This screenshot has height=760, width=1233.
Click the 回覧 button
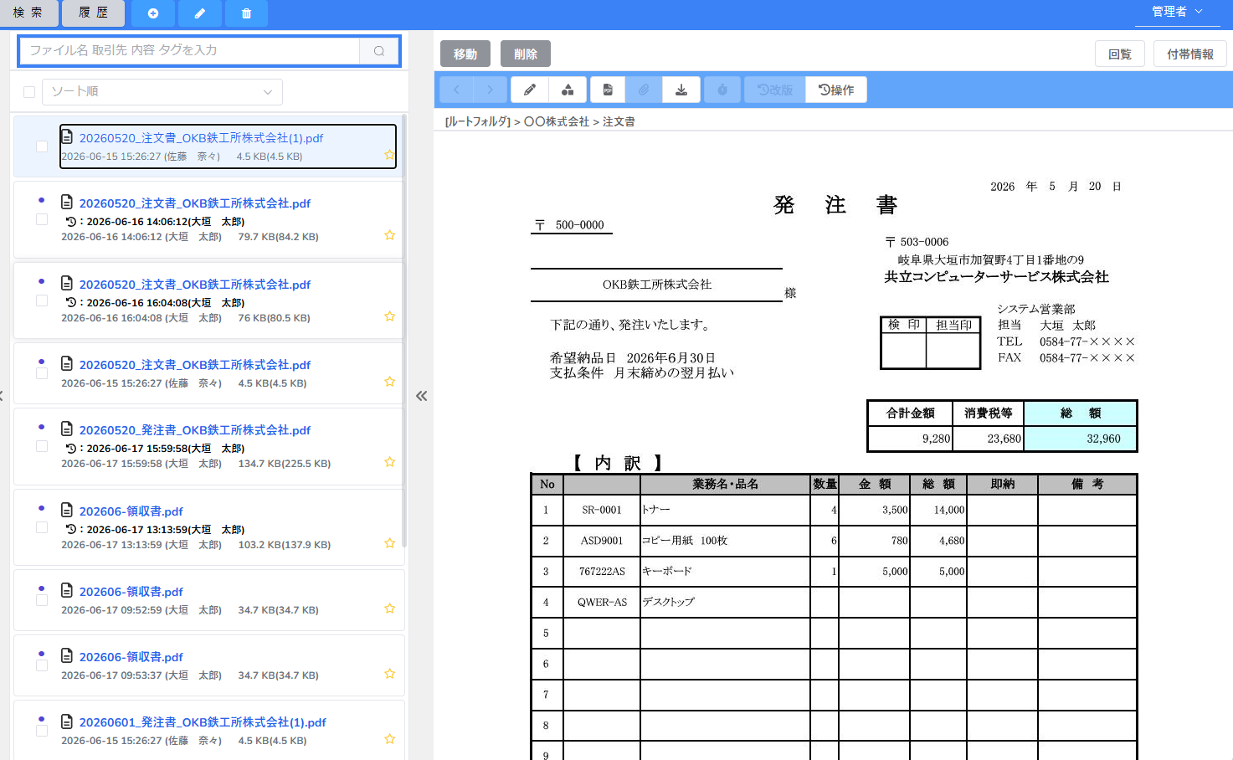1120,54
